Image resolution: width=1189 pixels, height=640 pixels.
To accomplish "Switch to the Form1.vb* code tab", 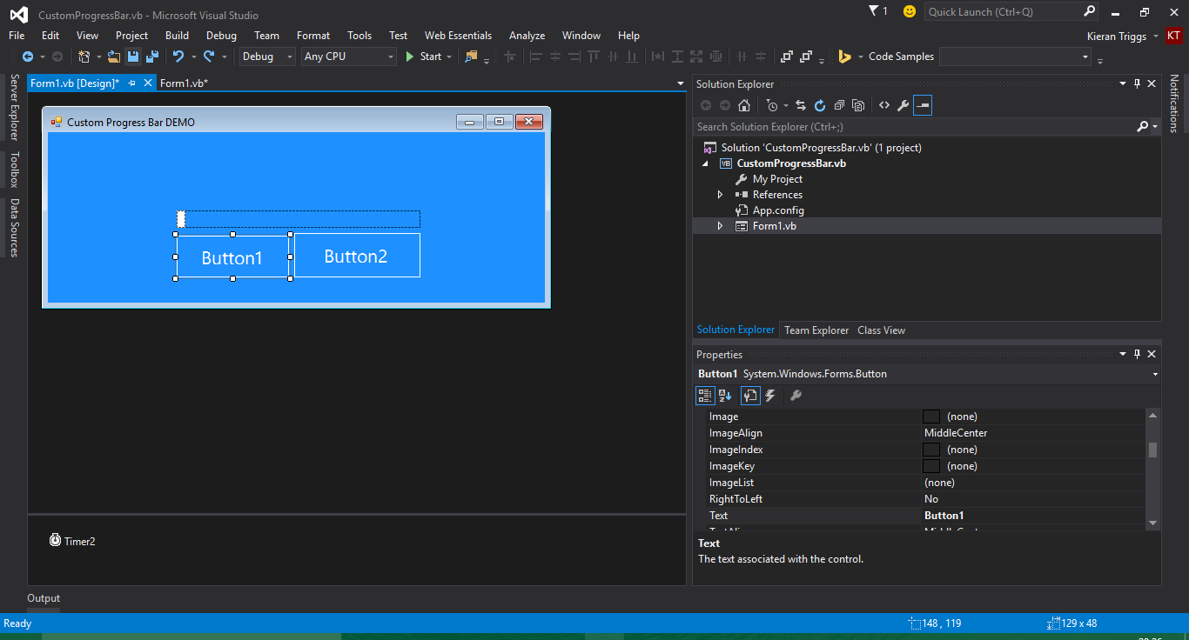I will (184, 83).
